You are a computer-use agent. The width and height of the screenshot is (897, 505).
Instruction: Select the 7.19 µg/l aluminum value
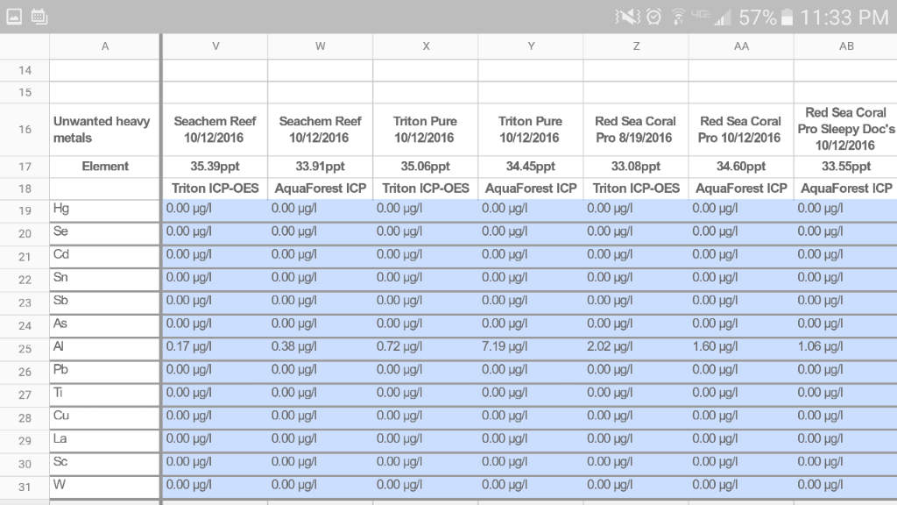[x=531, y=349]
